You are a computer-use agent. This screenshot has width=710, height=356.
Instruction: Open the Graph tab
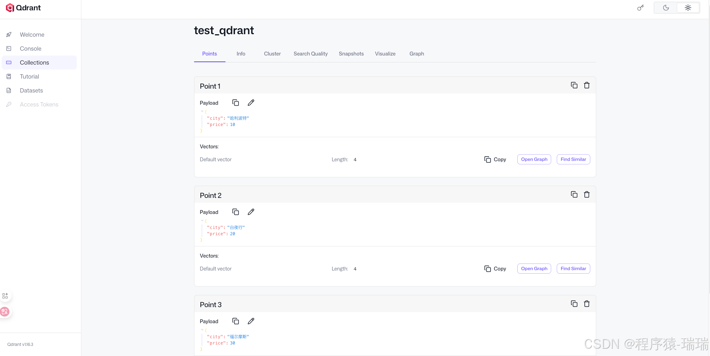[417, 54]
